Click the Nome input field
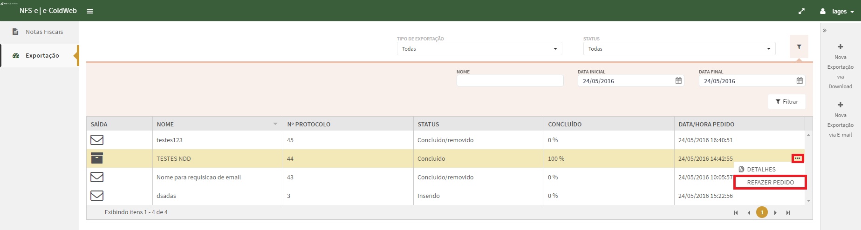861x230 pixels. 510,81
